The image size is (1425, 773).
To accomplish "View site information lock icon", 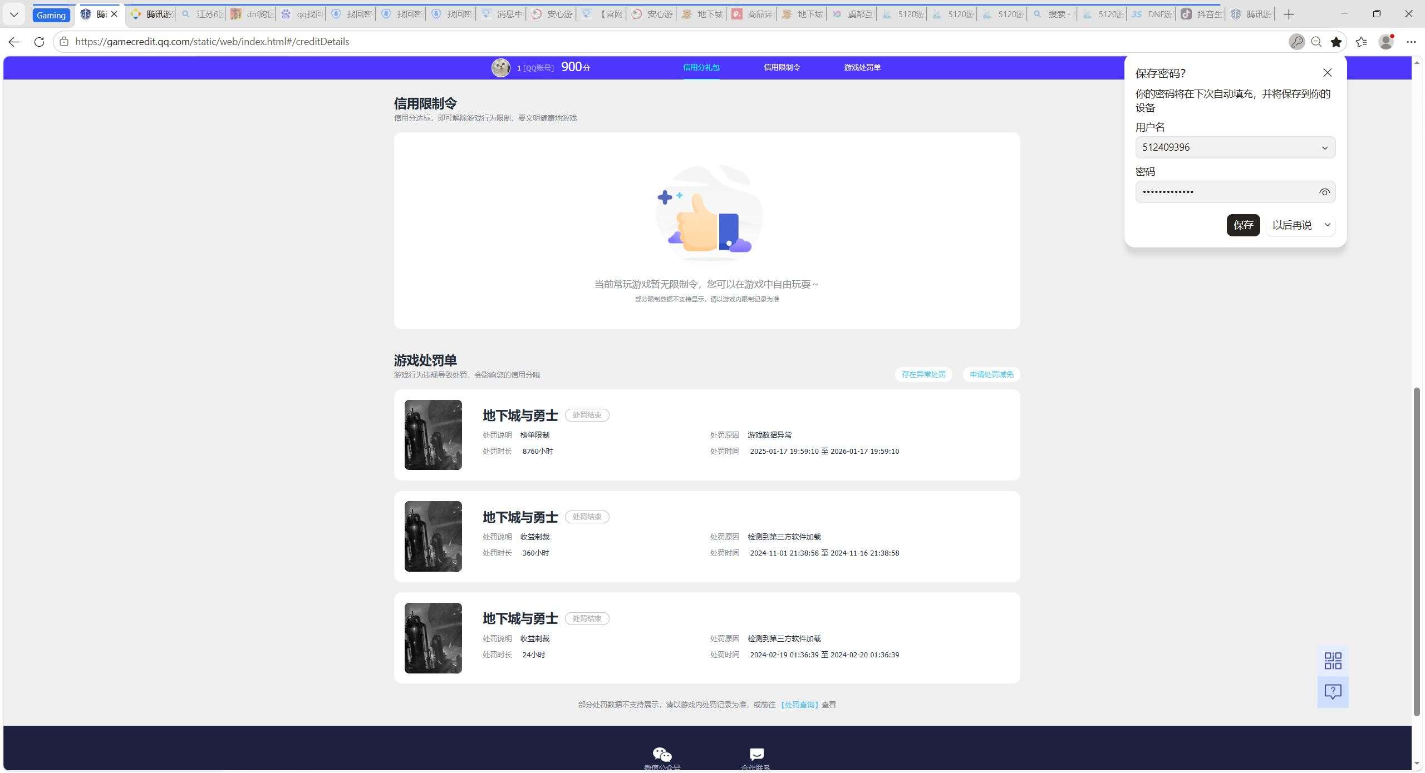I will click(64, 42).
